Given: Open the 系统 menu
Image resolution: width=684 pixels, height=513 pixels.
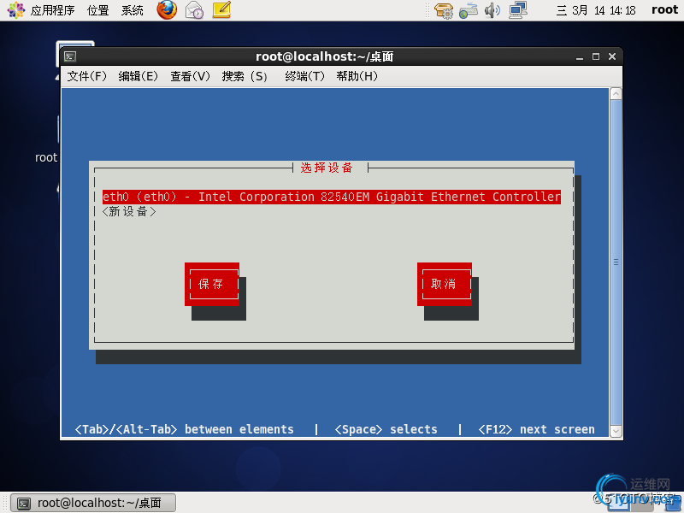Looking at the screenshot, I should [x=133, y=10].
